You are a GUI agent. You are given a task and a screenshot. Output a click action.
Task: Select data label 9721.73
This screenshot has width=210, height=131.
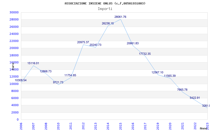[x=58, y=82]
